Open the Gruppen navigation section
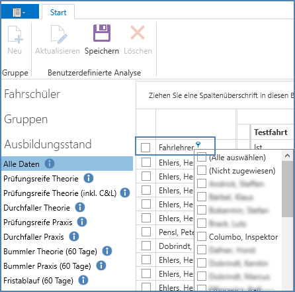Viewport: 295px width, 292px height. point(26,119)
